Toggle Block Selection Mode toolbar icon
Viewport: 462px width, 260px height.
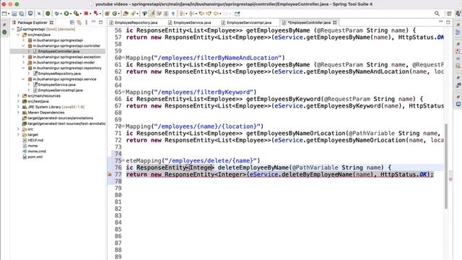tap(166, 14)
